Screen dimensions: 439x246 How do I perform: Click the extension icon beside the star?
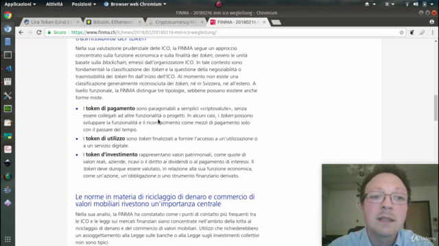412,32
